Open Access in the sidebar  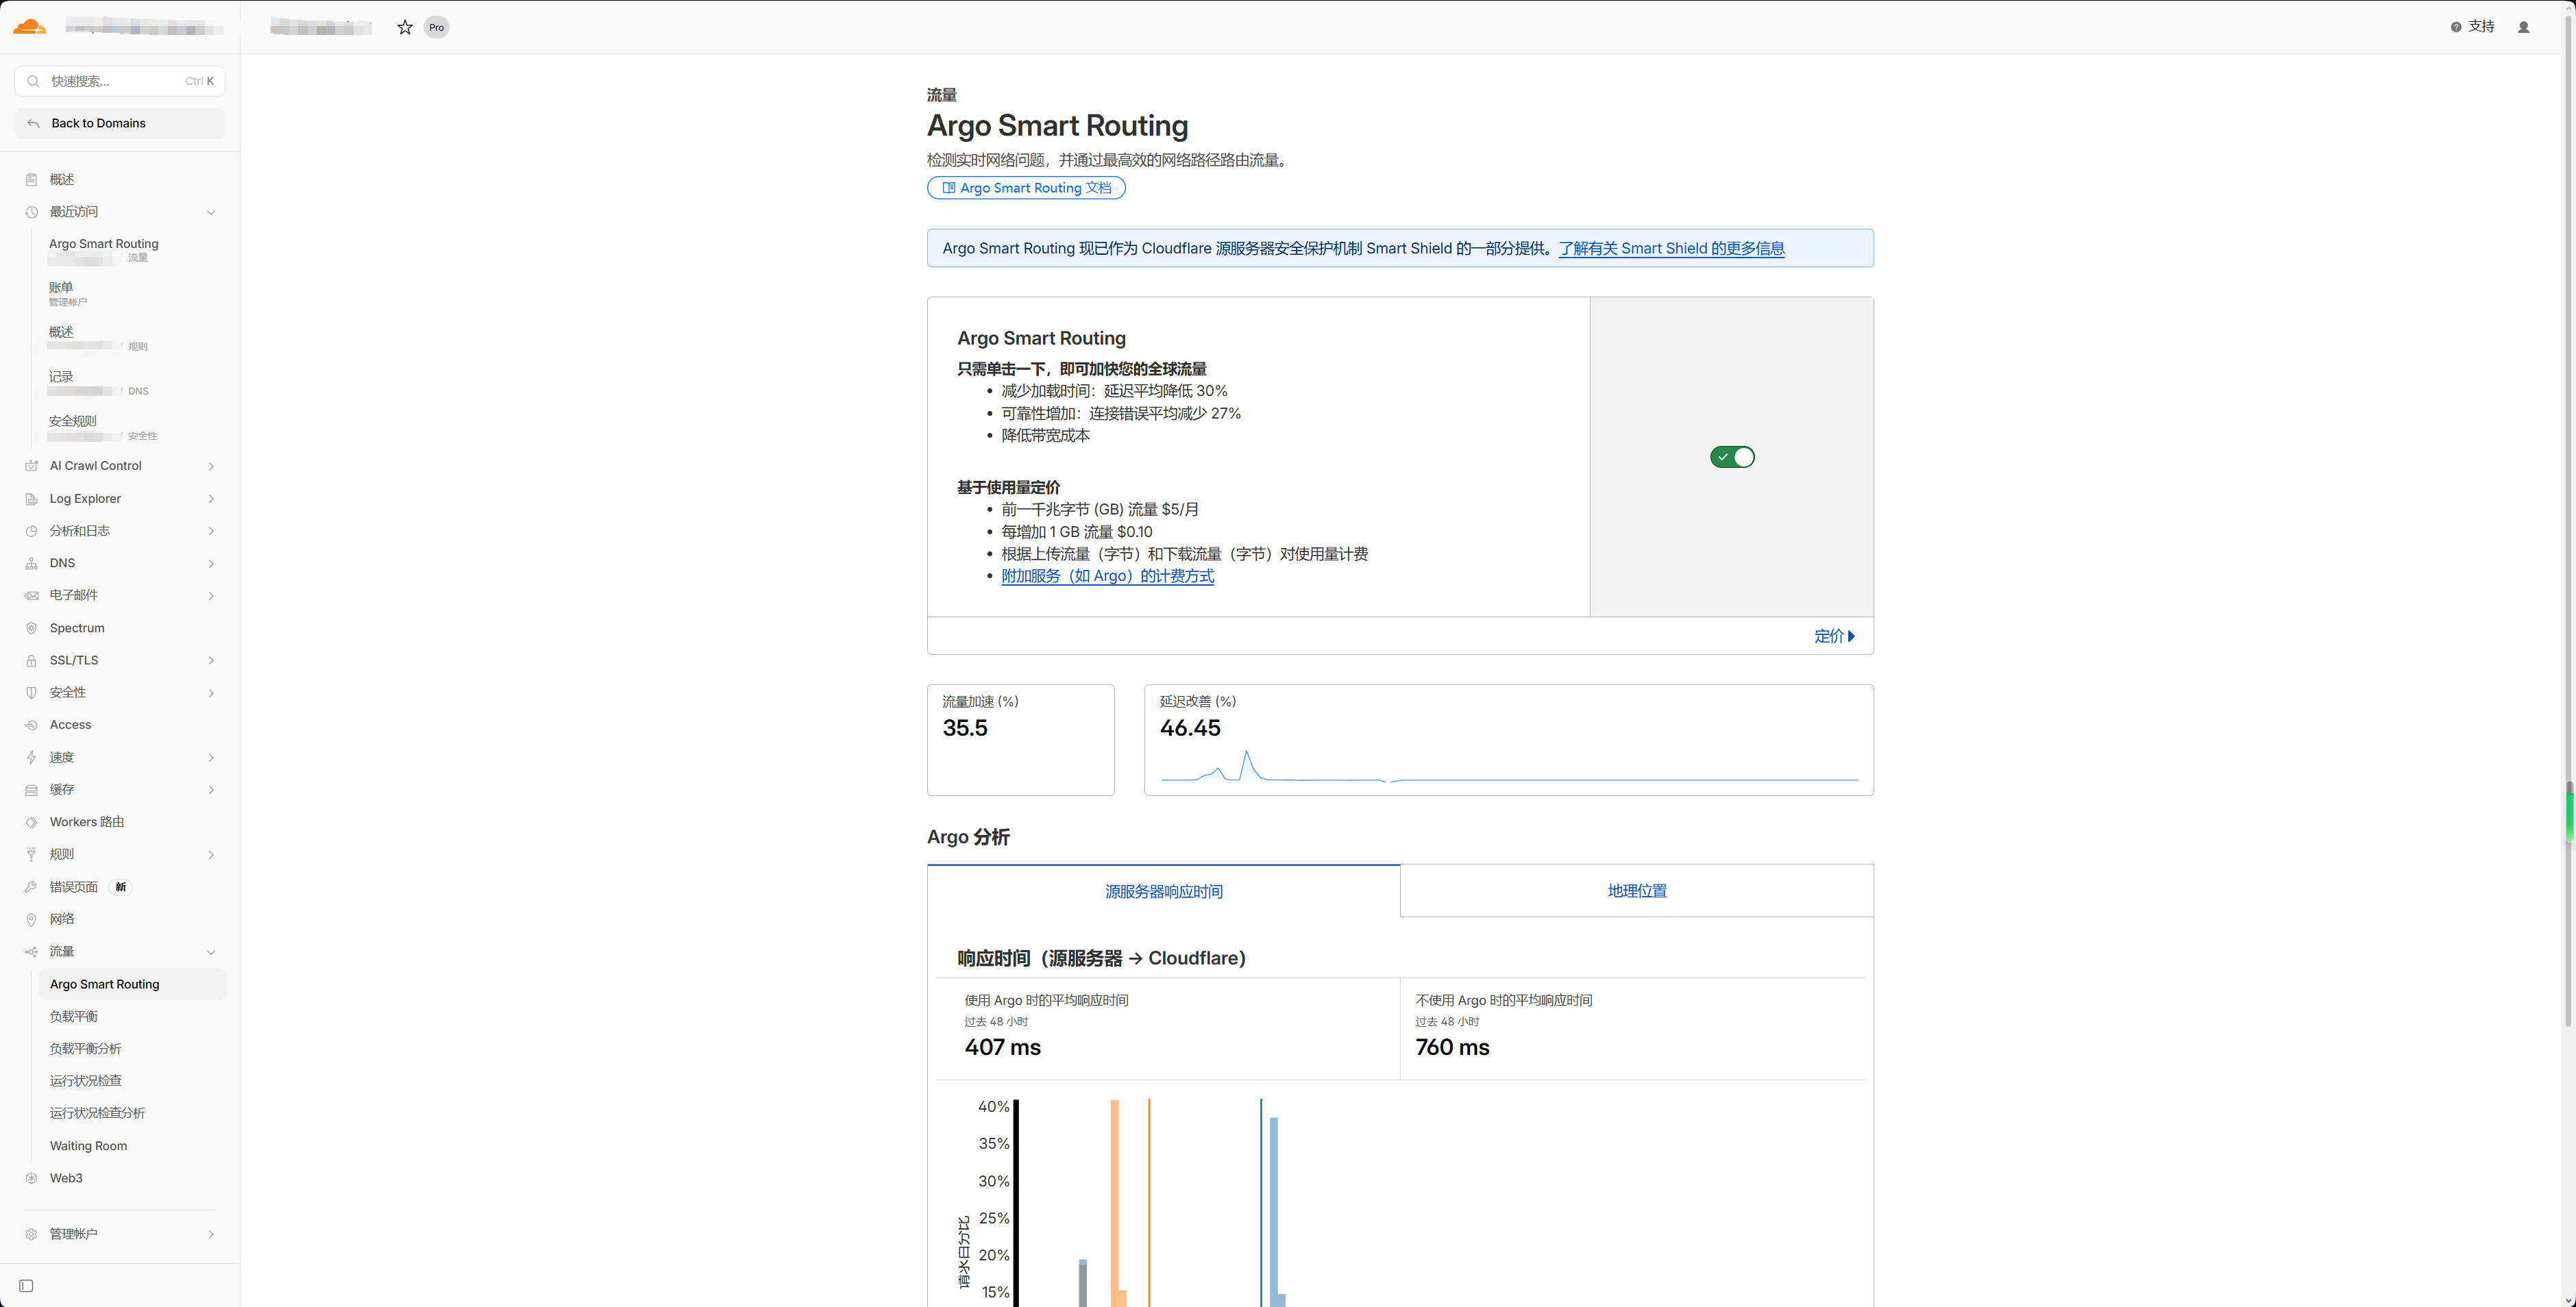[70, 725]
